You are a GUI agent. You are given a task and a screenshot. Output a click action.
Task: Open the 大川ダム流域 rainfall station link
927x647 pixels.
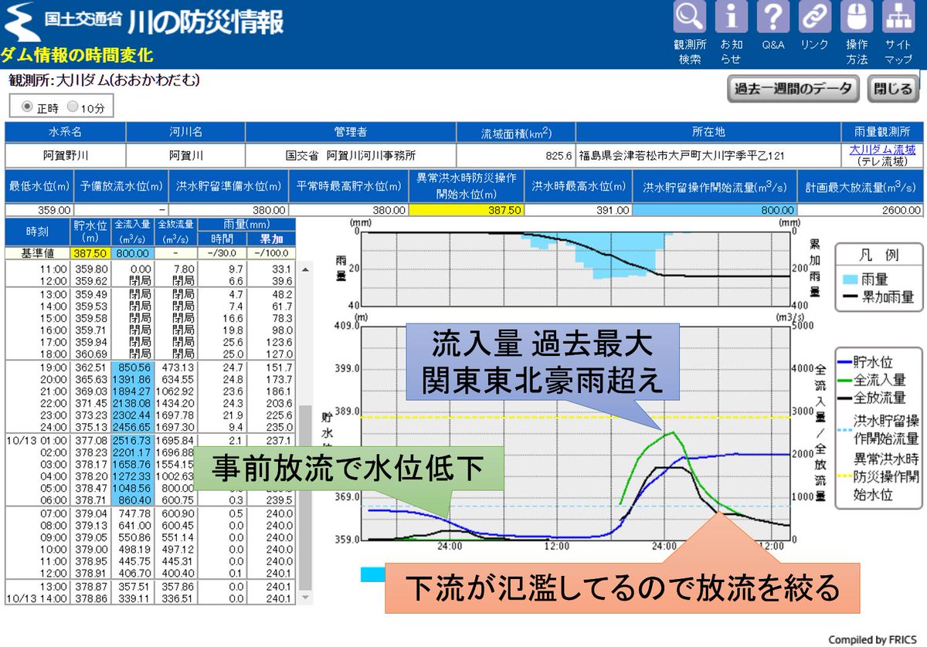click(882, 150)
